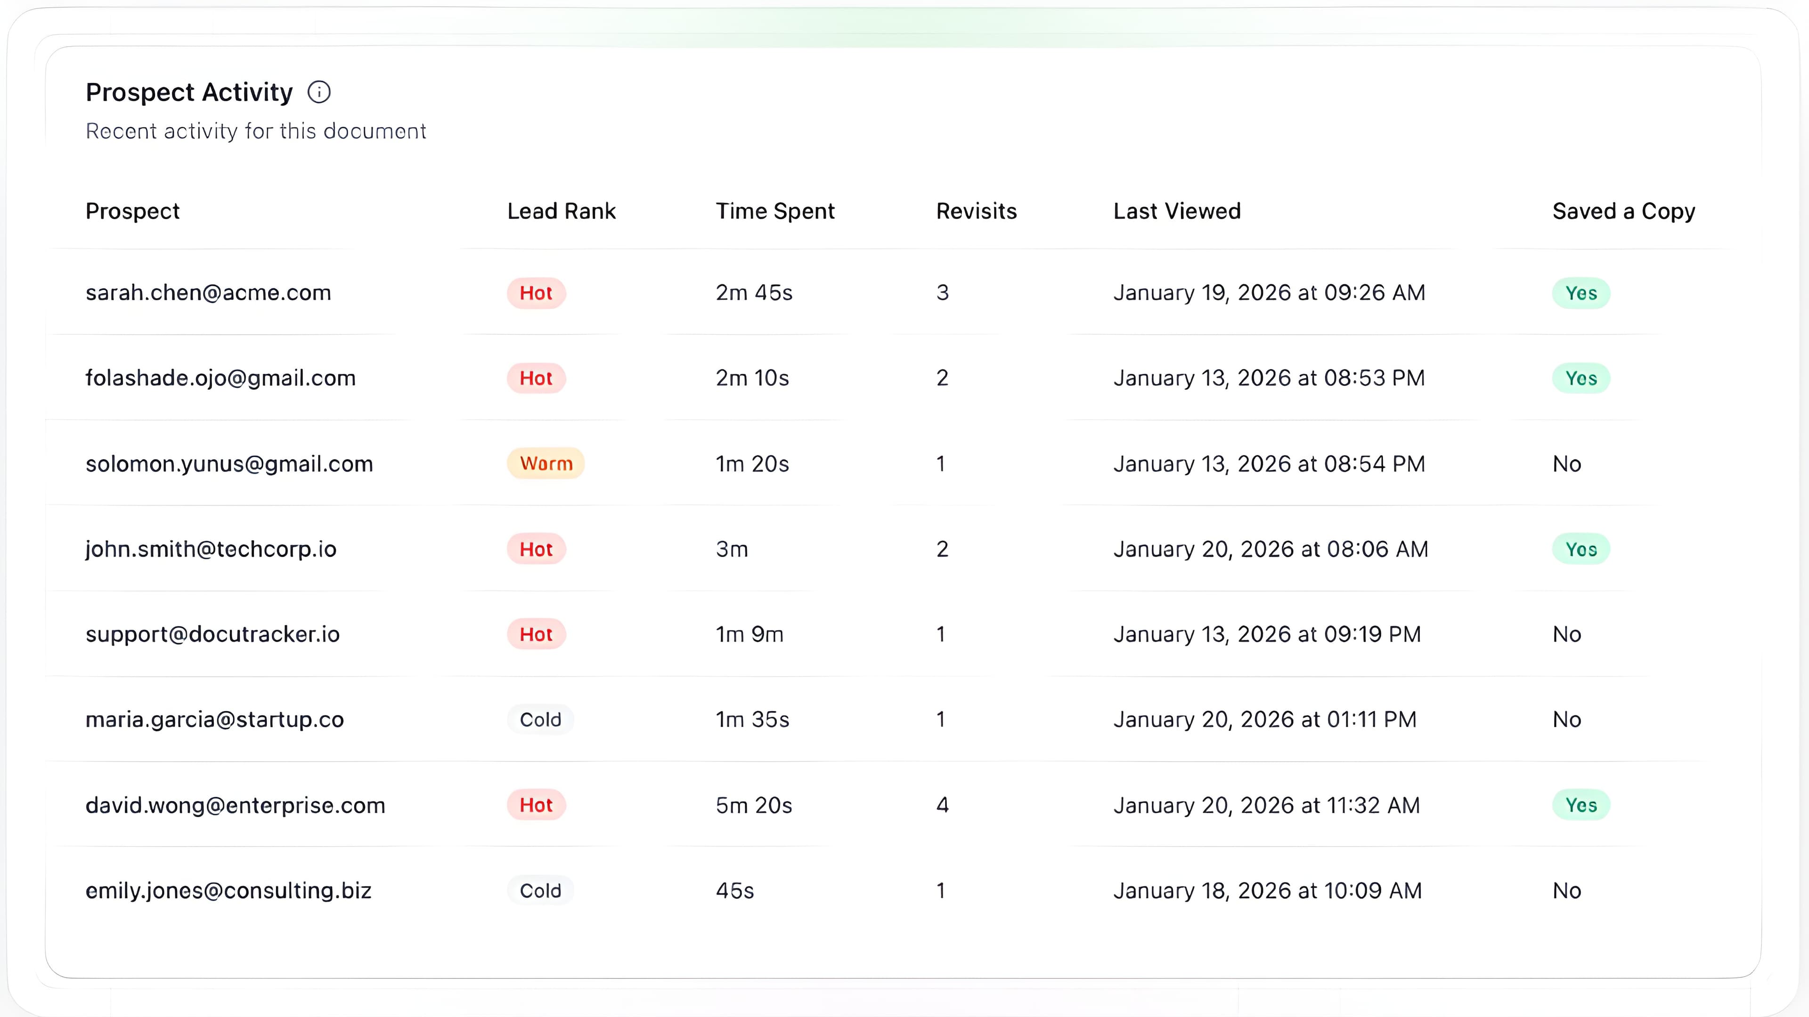Sort by the Time Spent column header

coord(775,210)
